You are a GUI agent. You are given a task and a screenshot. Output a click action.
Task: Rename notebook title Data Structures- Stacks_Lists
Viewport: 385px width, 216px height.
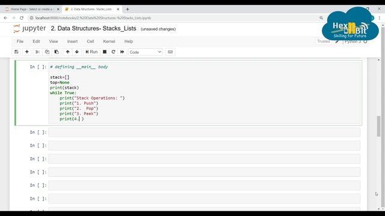coord(93,28)
